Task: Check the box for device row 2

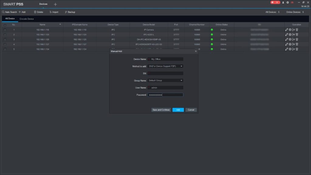Action: click(x=5, y=35)
